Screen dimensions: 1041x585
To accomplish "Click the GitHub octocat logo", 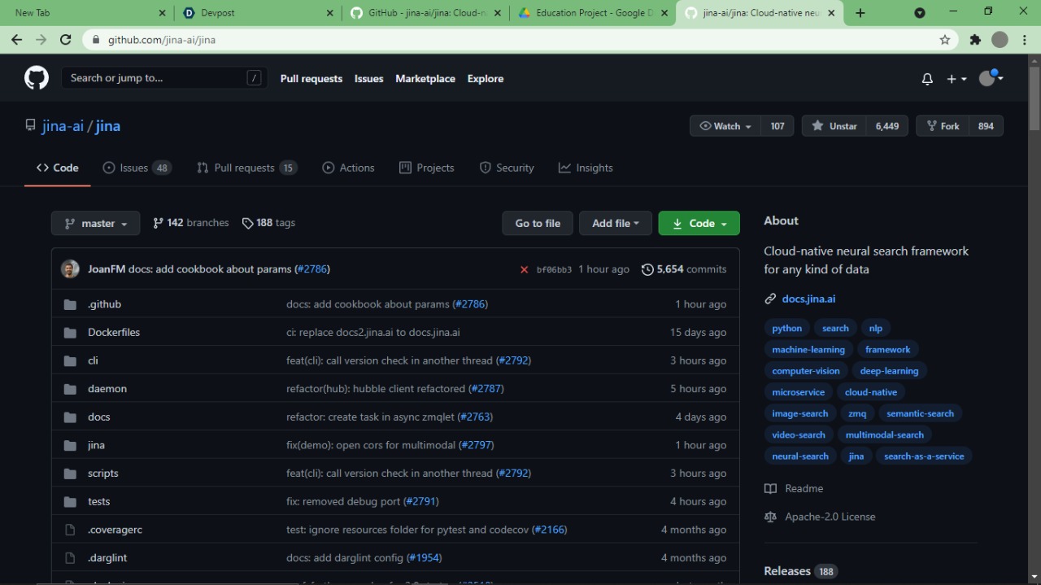I will click(x=37, y=78).
